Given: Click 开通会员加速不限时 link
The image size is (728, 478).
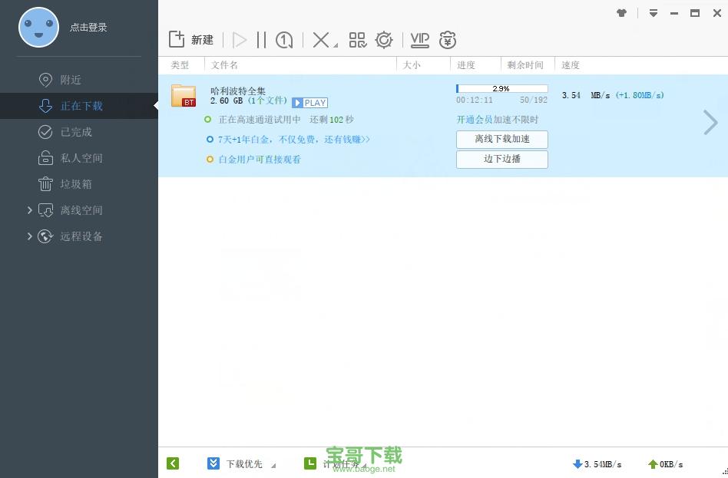Looking at the screenshot, I should [x=498, y=119].
